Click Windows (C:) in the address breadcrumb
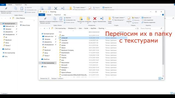Image resolution: width=175 pixels, height=98 pixels. click(72, 28)
